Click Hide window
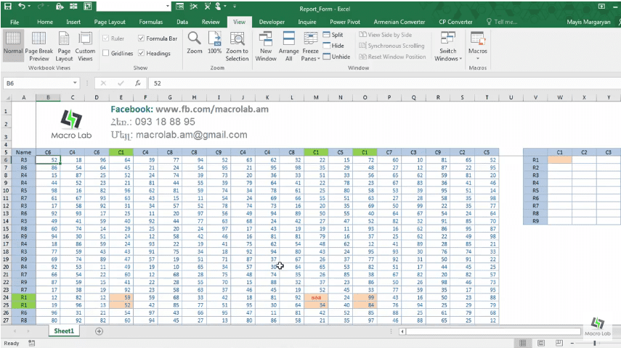The height and width of the screenshot is (348, 621). coord(333,46)
